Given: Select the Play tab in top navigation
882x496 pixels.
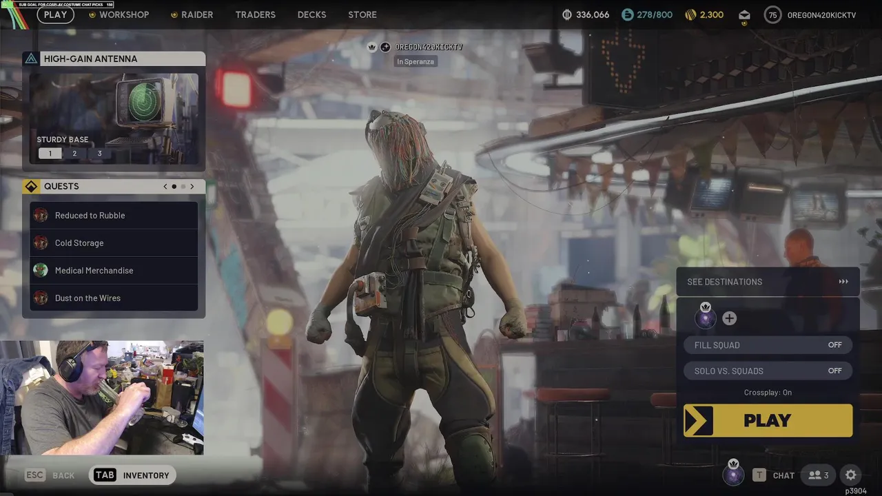Looking at the screenshot, I should coord(56,14).
